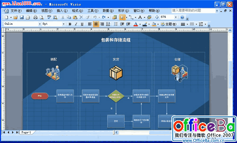Open the Shapes window icon
The height and width of the screenshot is (143, 237).
(x=115, y=17)
